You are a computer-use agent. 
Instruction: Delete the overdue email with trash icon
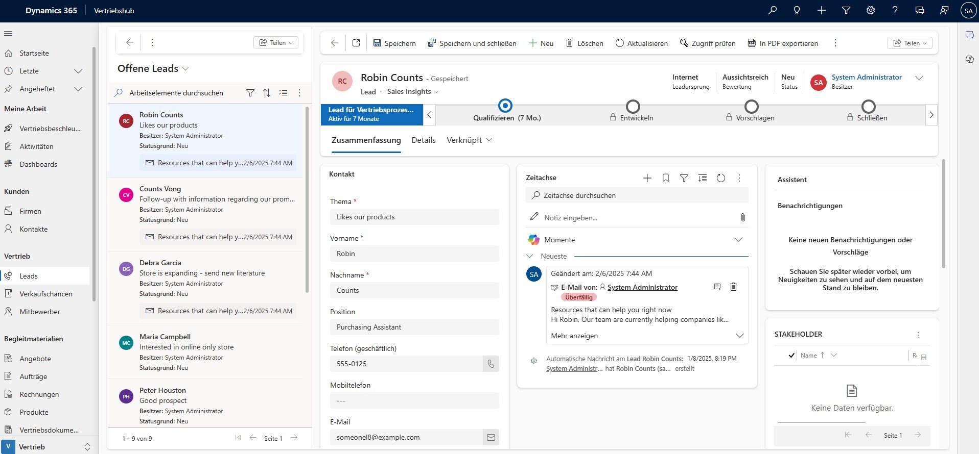pyautogui.click(x=733, y=287)
